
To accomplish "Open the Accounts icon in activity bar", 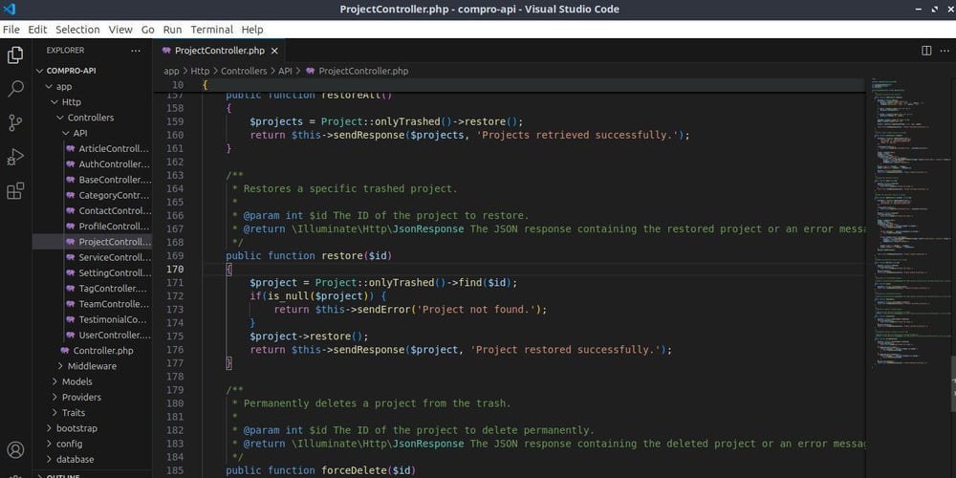I will (x=15, y=450).
